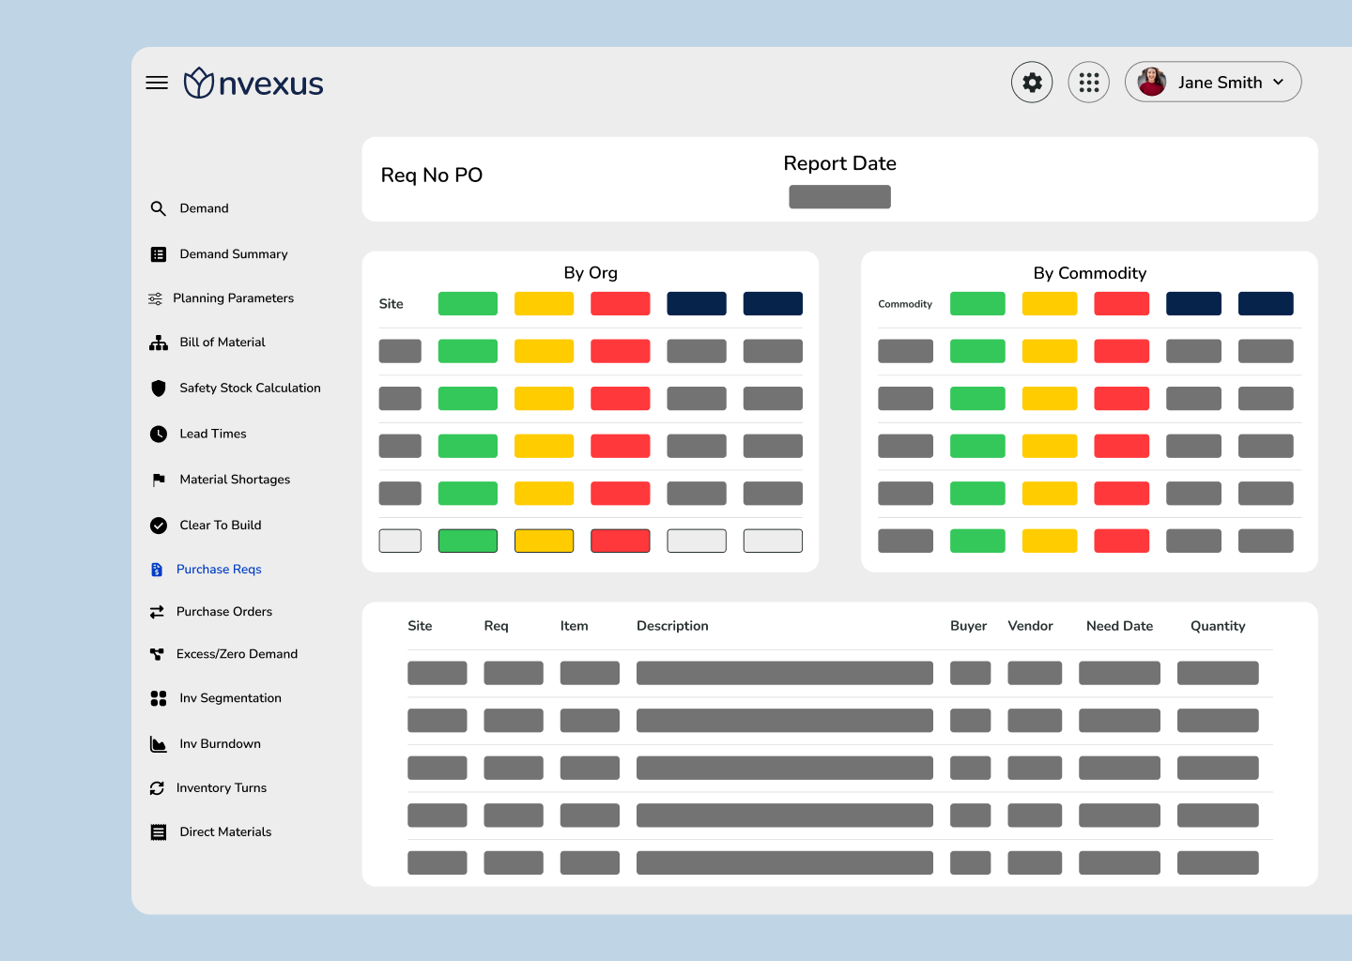1352x961 pixels.
Task: Click the Inv Segmentation grid icon
Action: [x=159, y=698]
